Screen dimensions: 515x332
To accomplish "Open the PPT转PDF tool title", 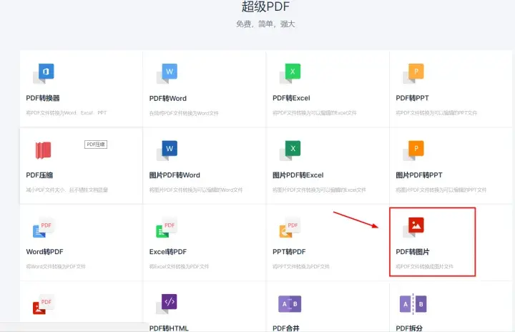I will (x=289, y=252).
